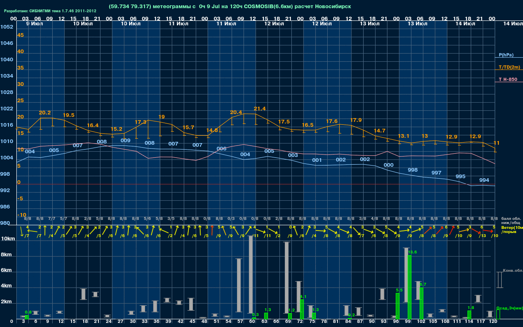Click the 980 pressure axis tick
The height and width of the screenshot is (327, 523).
pyautogui.click(x=5, y=223)
